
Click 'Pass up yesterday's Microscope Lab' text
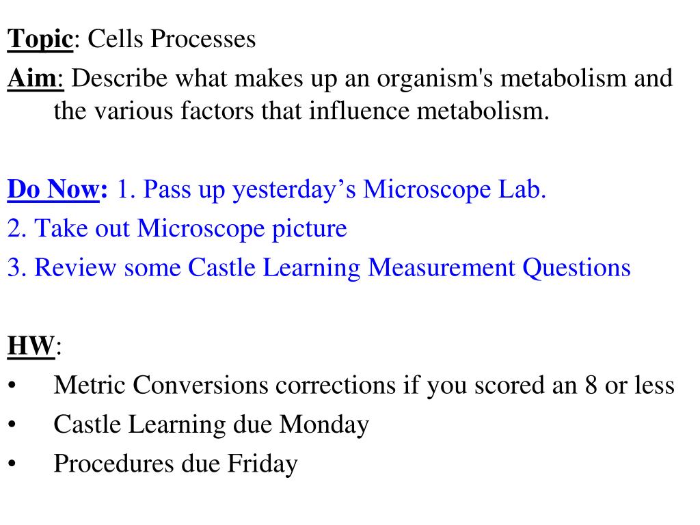(345, 190)
